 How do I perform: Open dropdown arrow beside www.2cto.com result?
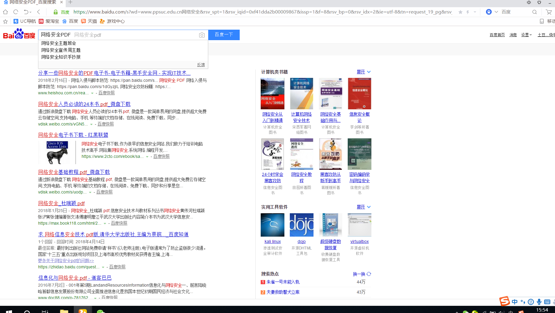point(147,157)
